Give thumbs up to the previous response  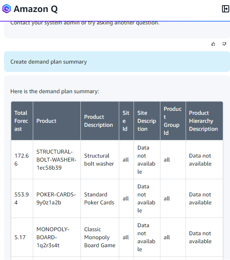point(213,44)
